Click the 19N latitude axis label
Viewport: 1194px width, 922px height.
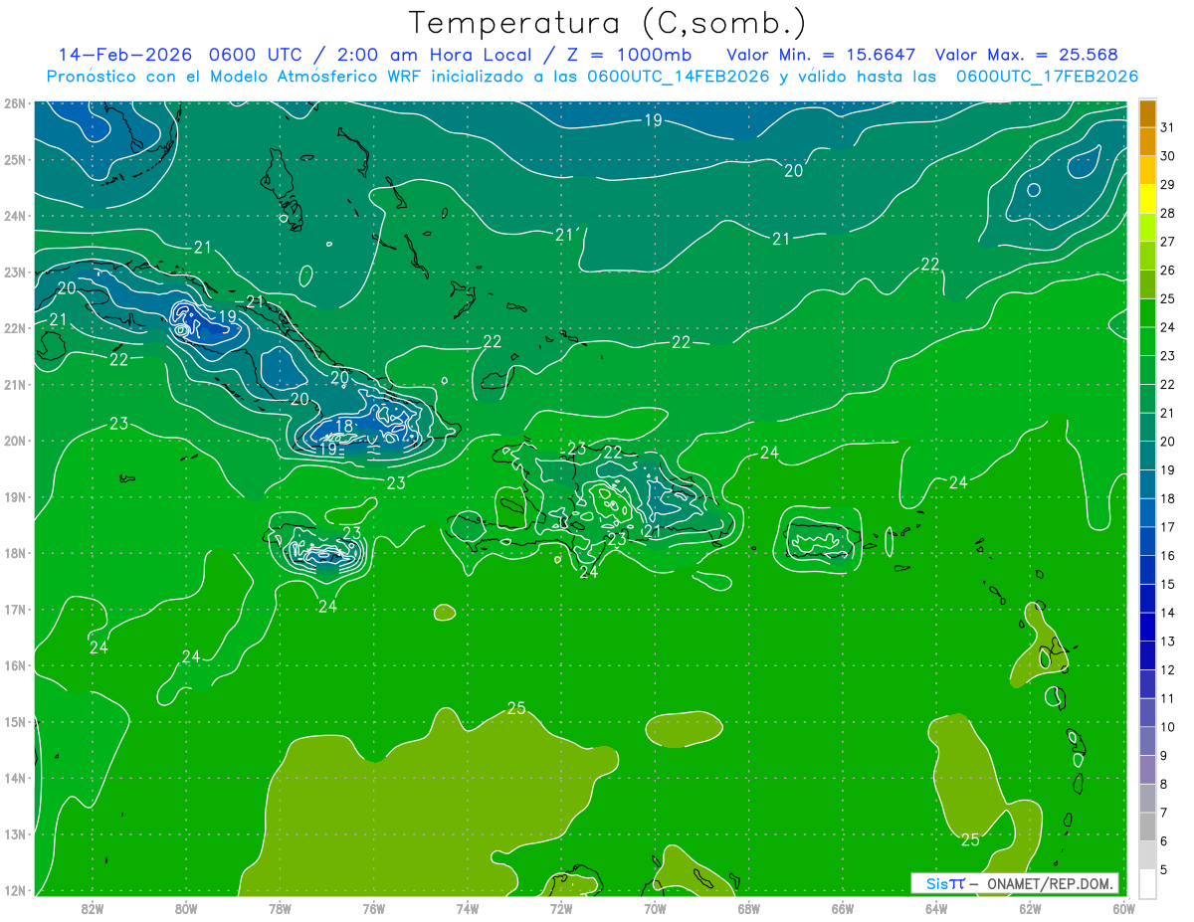14,496
